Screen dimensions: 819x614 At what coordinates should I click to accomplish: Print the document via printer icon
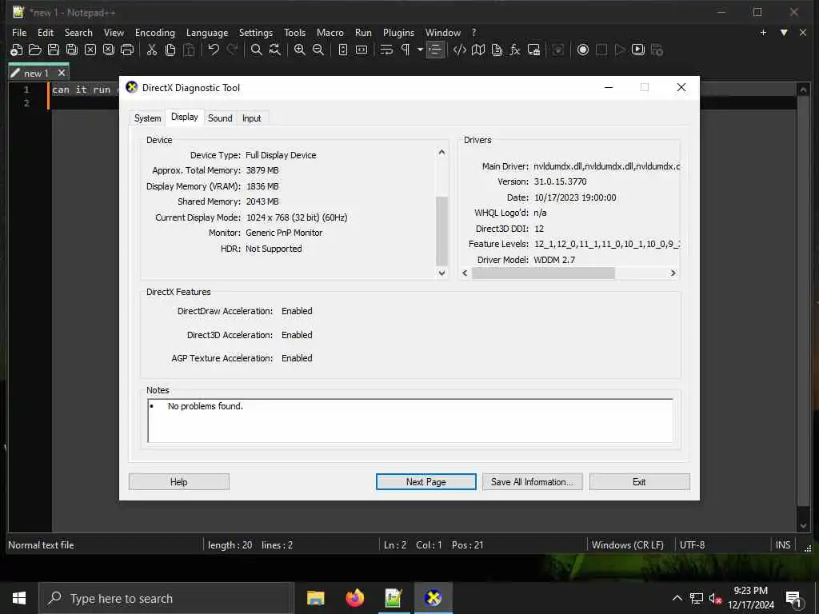click(127, 50)
